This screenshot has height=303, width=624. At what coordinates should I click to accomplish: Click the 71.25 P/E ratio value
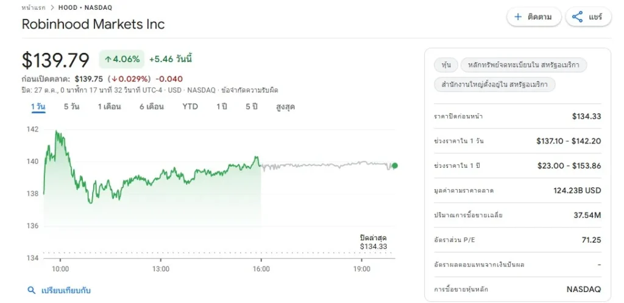click(591, 240)
